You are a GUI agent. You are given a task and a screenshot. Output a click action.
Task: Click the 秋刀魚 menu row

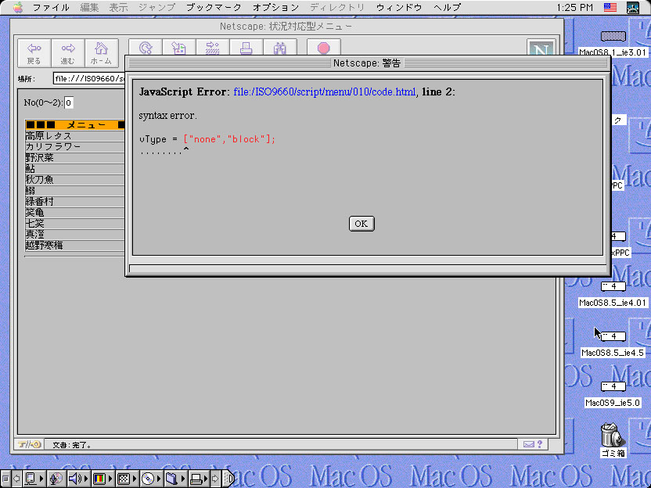tap(75, 180)
